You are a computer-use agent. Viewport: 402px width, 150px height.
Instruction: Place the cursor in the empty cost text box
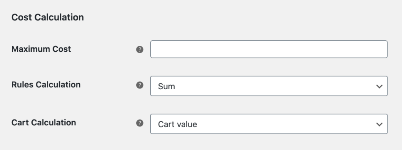pos(269,49)
